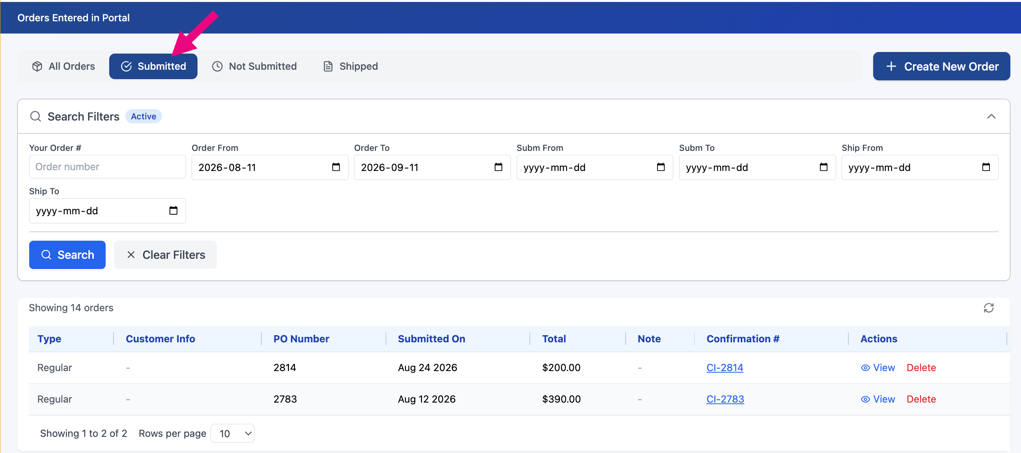1021x453 pixels.
Task: Switch to the Not Submitted tab
Action: [x=254, y=66]
